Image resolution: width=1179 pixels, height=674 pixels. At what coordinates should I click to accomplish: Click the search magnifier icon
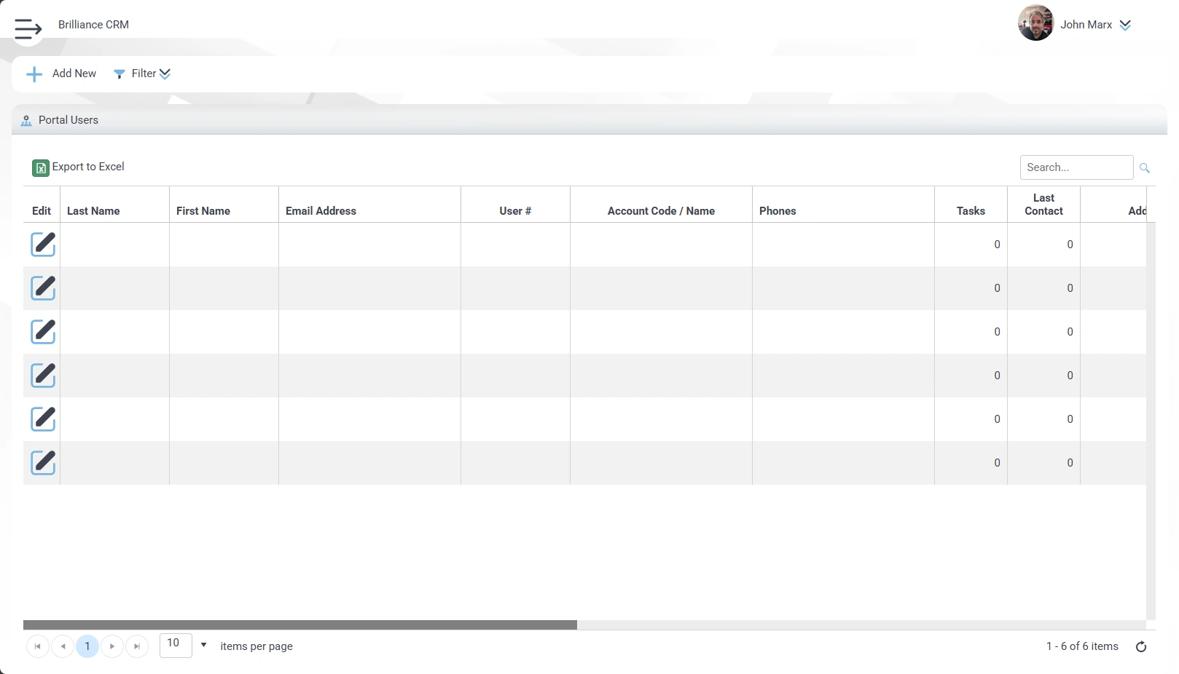pos(1145,168)
